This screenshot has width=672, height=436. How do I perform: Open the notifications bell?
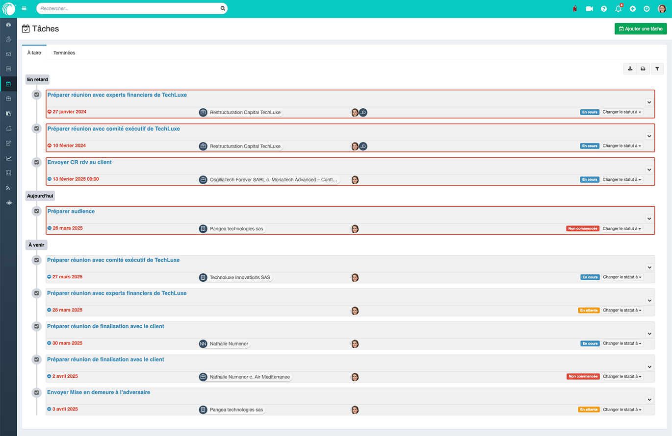(618, 9)
